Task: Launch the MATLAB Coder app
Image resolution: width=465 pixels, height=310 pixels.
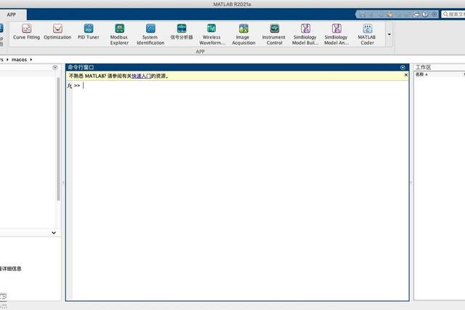Action: [367, 34]
